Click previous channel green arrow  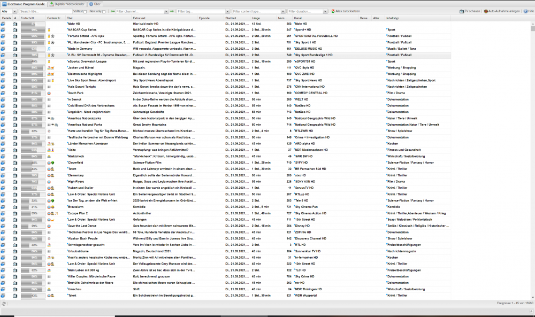(x=112, y=11)
